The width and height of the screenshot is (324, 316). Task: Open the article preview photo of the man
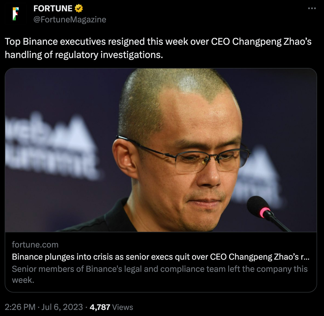point(161,150)
